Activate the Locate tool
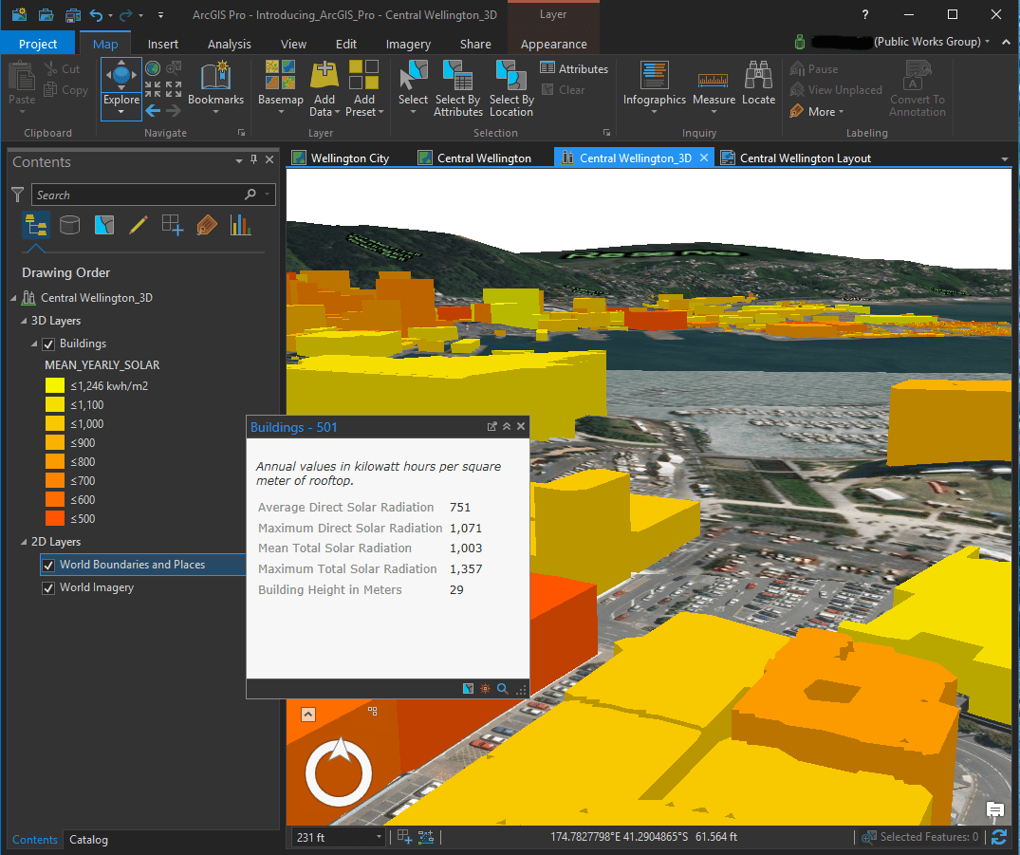 pyautogui.click(x=758, y=87)
